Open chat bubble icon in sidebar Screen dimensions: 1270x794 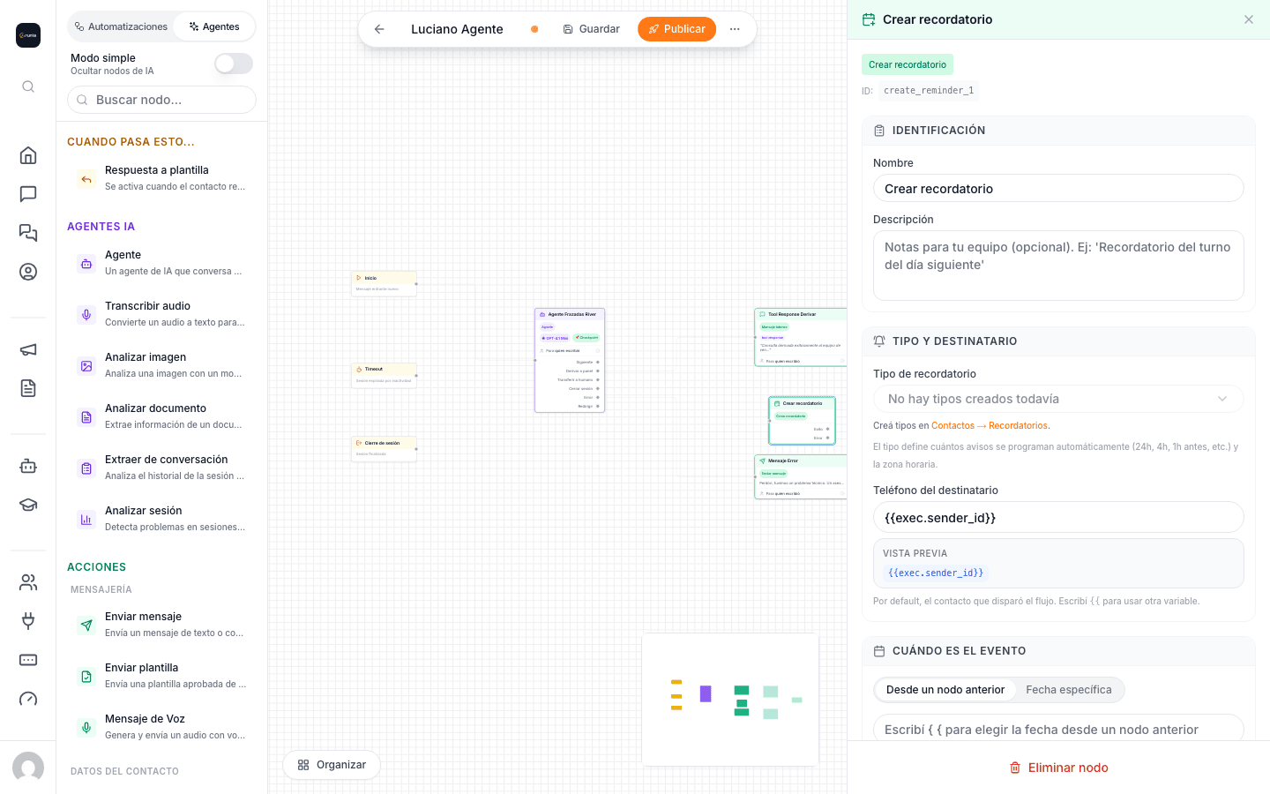pos(28,194)
